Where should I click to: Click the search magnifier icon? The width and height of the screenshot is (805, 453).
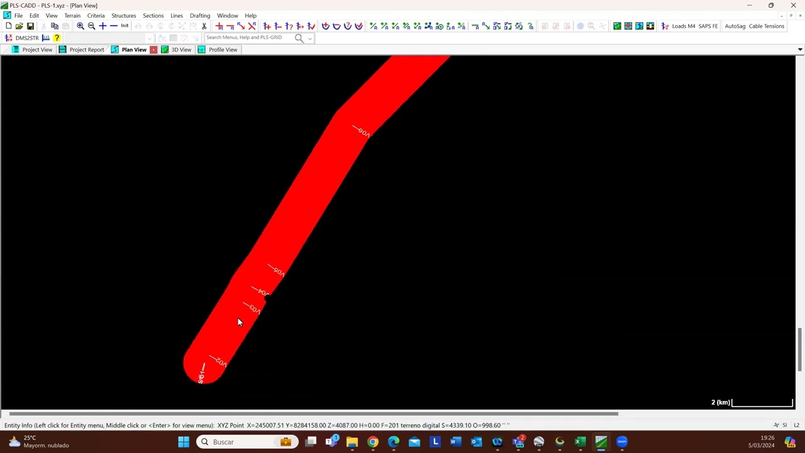299,38
